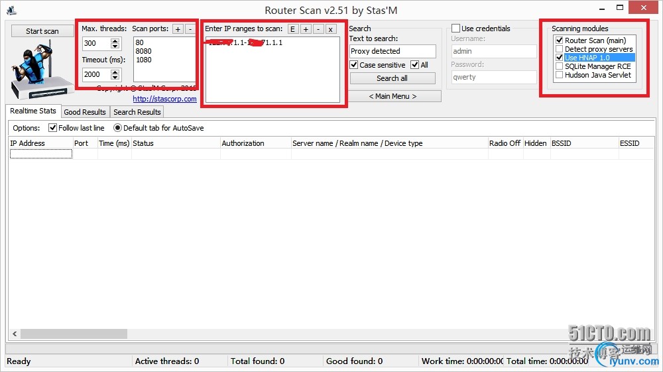Click the horizontal scrollbar left arrow
This screenshot has width=663, height=372.
(15, 334)
